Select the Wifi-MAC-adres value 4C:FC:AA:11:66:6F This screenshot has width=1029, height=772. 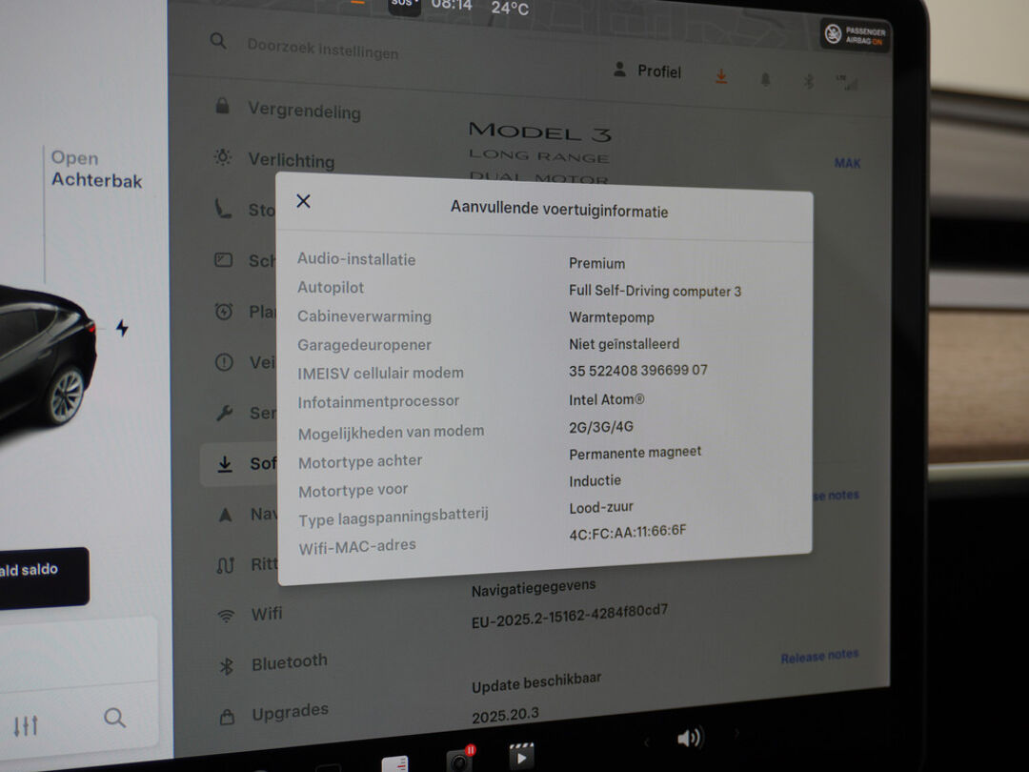(627, 532)
